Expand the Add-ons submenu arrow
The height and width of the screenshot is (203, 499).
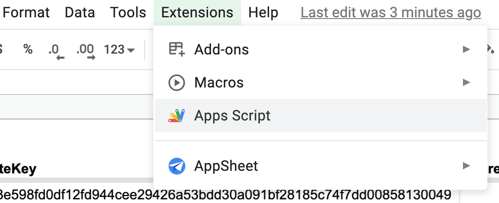[467, 50]
